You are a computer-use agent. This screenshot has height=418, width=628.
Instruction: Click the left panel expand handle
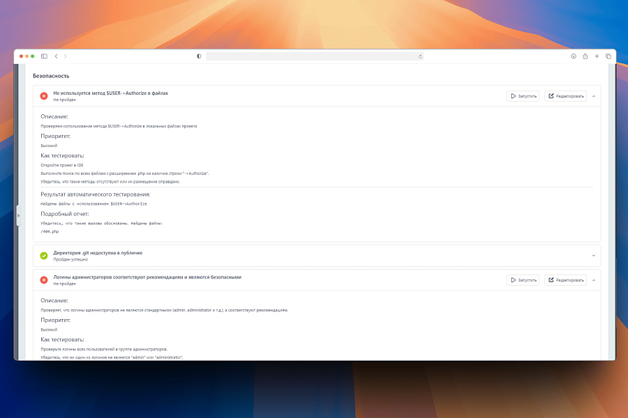tap(18, 215)
